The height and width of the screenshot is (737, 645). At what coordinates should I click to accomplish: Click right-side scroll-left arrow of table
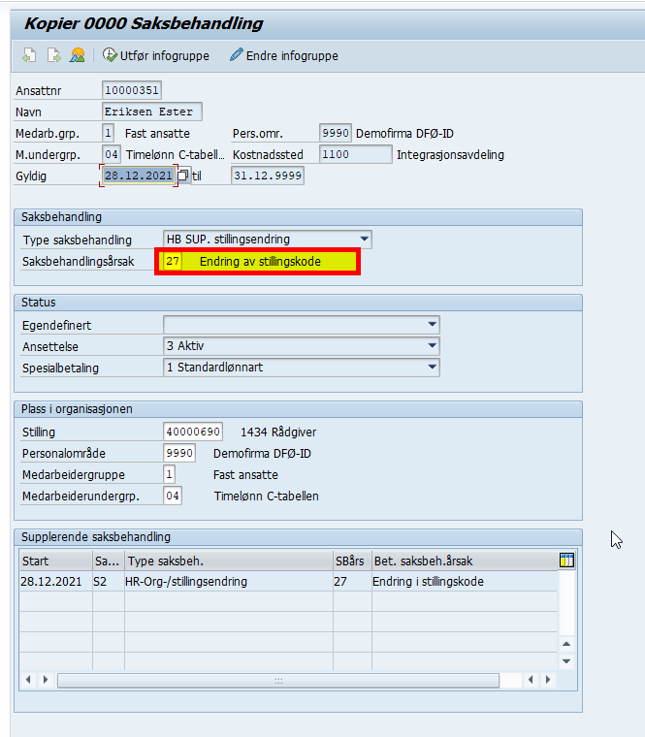(x=531, y=680)
